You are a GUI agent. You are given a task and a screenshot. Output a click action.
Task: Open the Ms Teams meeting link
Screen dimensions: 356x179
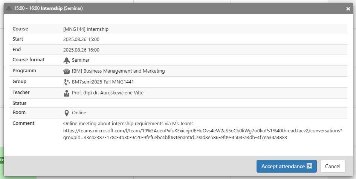click(203, 134)
